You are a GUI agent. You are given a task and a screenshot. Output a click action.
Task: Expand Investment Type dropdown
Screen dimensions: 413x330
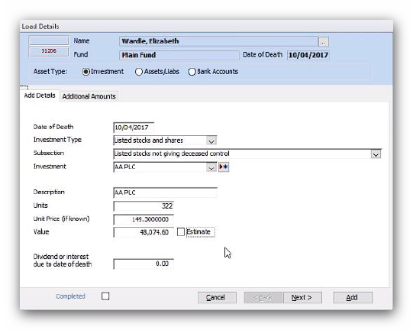coord(211,141)
